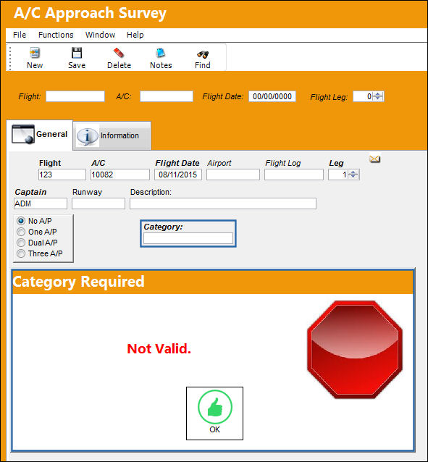Open the Notes toolbar icon
Viewport: 428px width, 462px height.
click(x=161, y=53)
